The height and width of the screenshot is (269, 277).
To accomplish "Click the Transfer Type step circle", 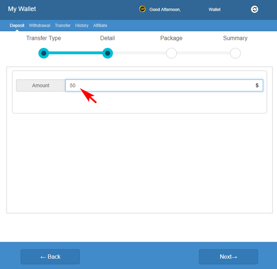I will [44, 53].
